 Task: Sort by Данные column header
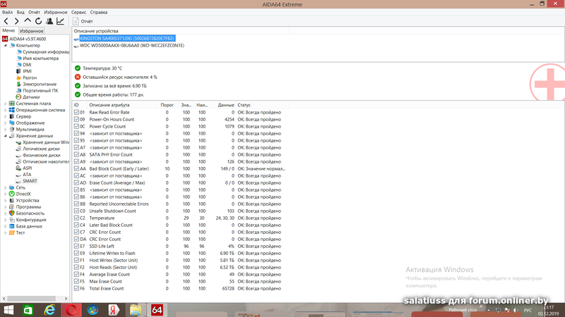[222, 105]
